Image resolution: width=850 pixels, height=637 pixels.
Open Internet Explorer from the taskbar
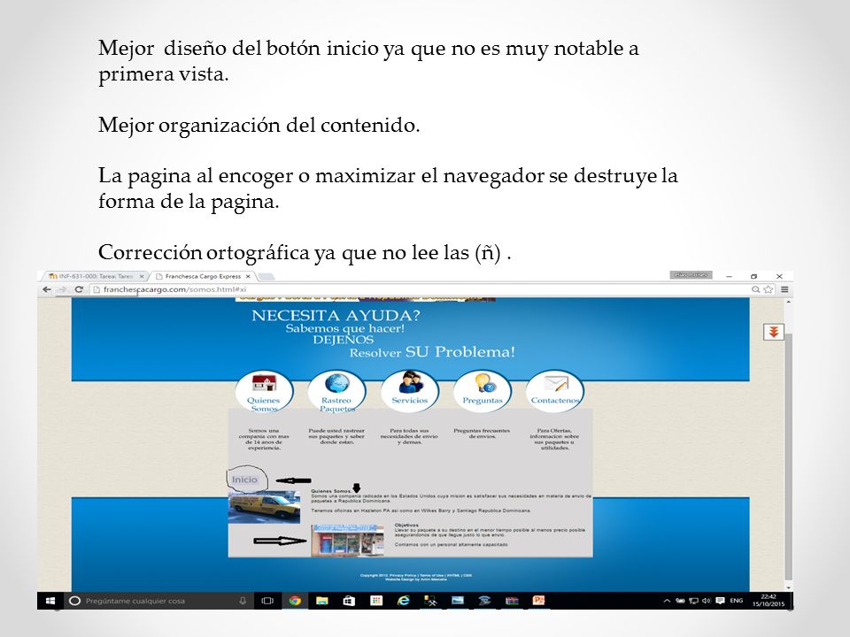pos(404,600)
